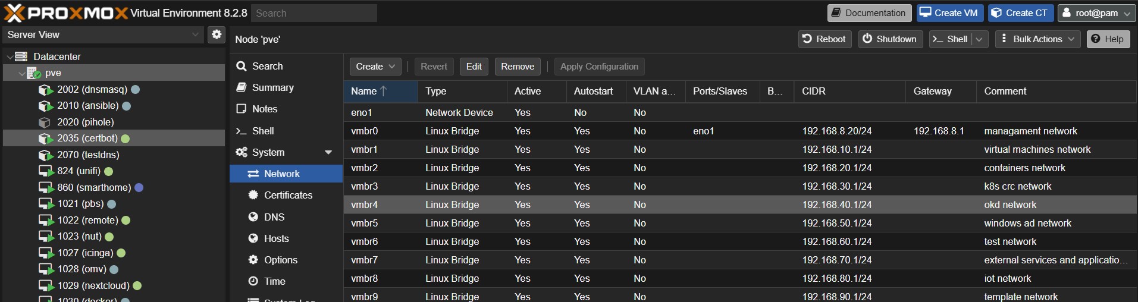Open the Shell dropdown arrow
This screenshot has height=302, width=1138.
(979, 39)
